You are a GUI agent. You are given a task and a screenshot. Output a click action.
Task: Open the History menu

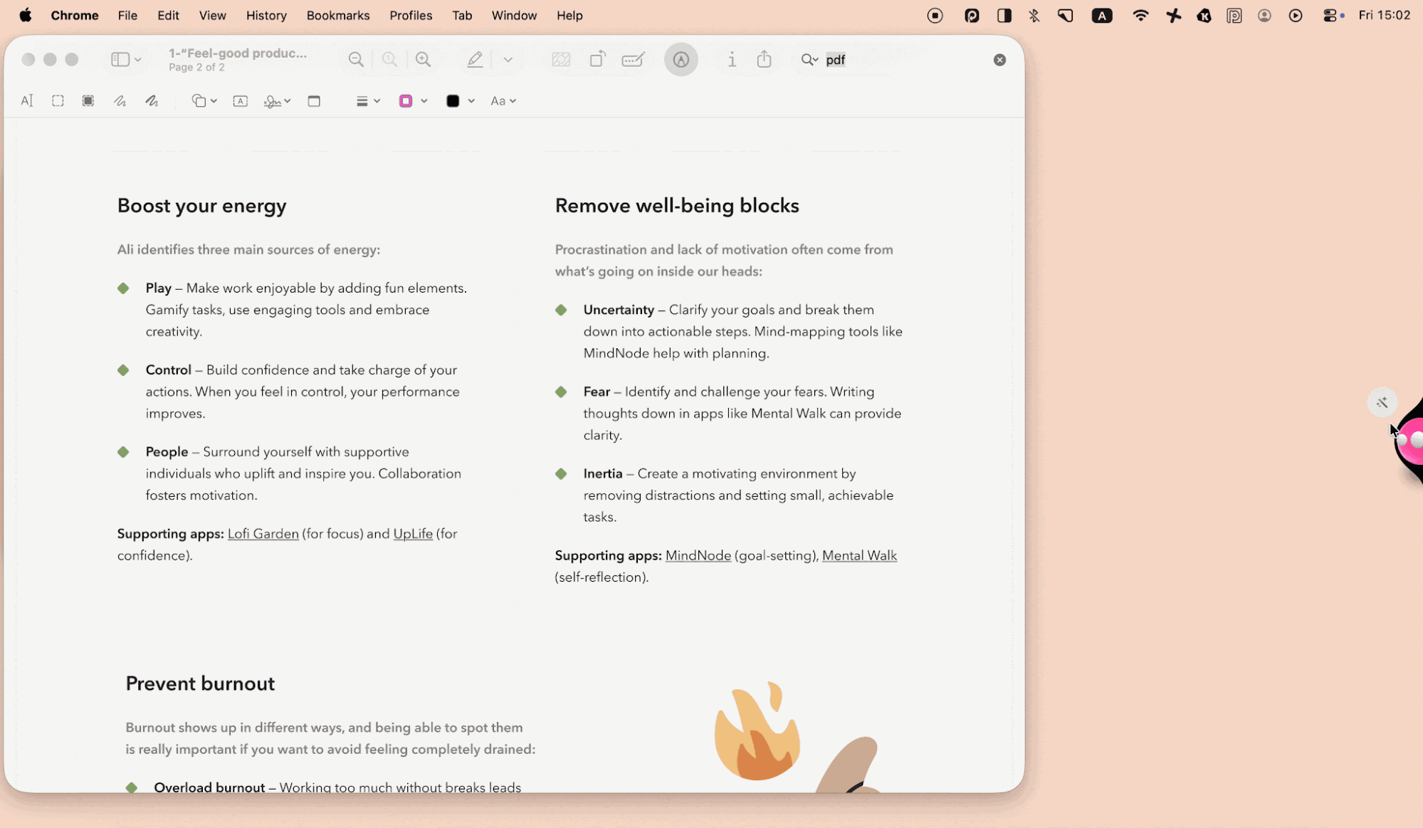(x=266, y=16)
